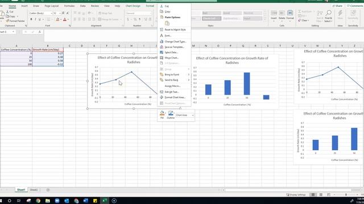
Task: Click the Growth Rate (cm/day) header cell
Action: click(x=48, y=49)
